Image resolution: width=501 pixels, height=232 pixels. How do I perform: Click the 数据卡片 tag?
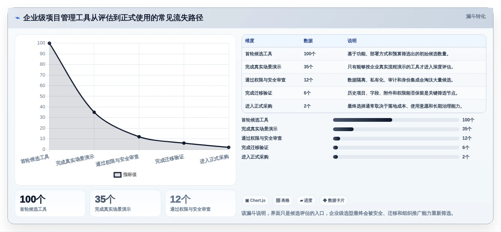334,200
